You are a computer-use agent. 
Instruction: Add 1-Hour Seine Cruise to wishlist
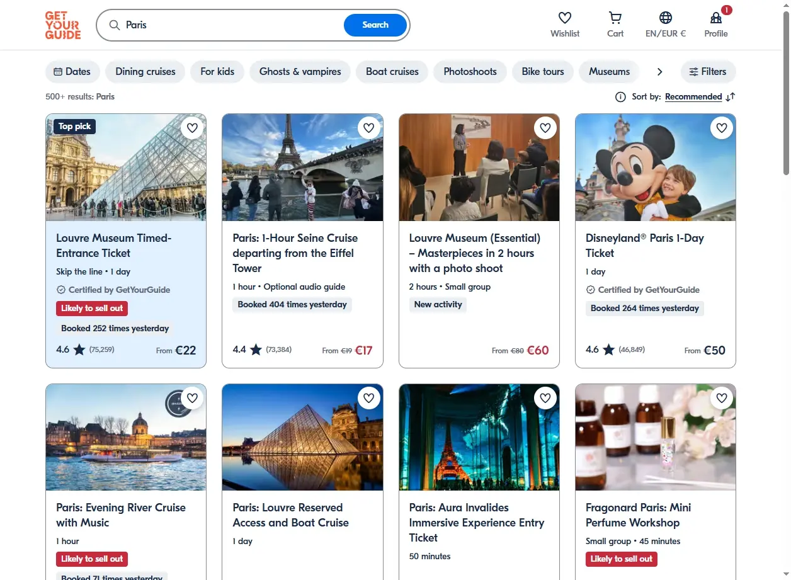(369, 128)
